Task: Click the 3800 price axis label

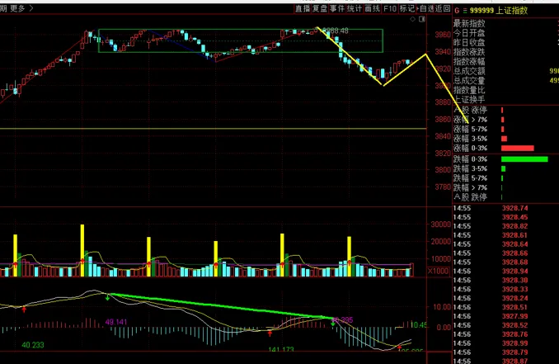Action: [443, 170]
